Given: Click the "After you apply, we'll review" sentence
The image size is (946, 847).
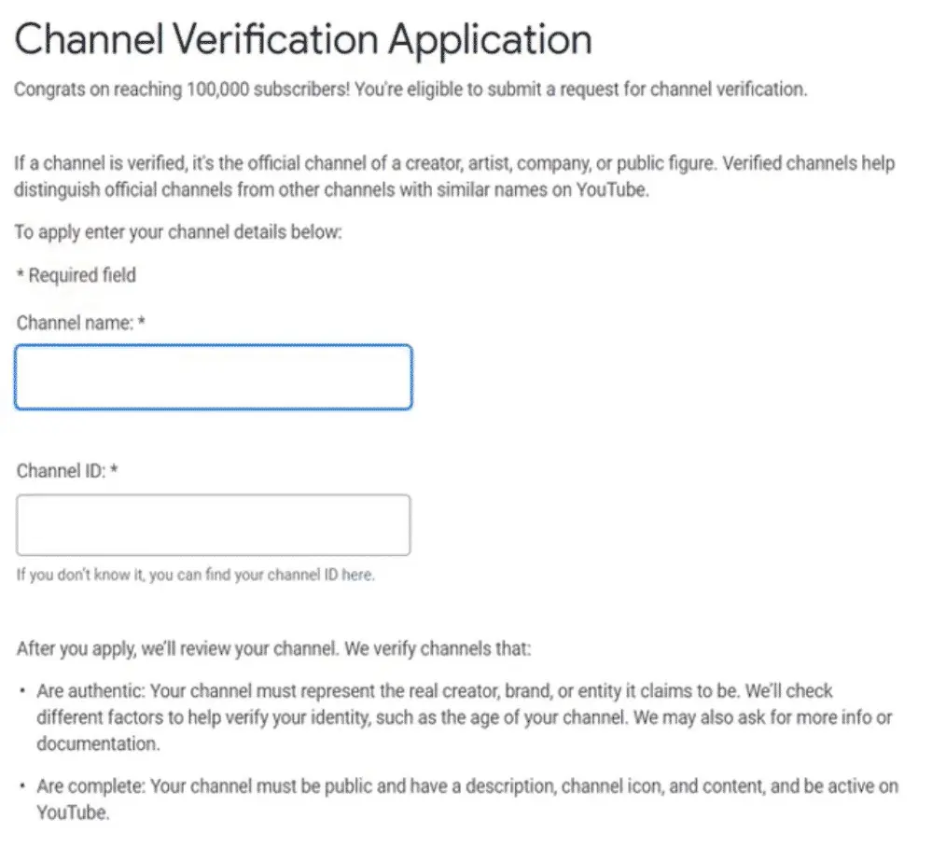Looking at the screenshot, I should pyautogui.click(x=272, y=647).
